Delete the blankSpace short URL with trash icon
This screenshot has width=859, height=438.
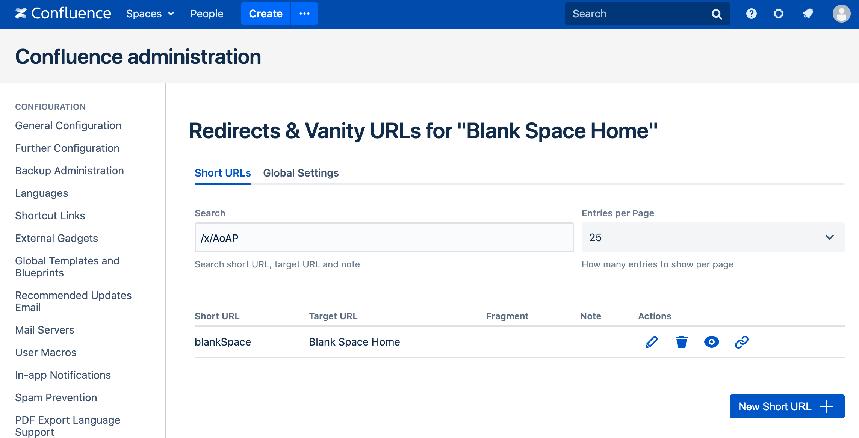tap(681, 342)
